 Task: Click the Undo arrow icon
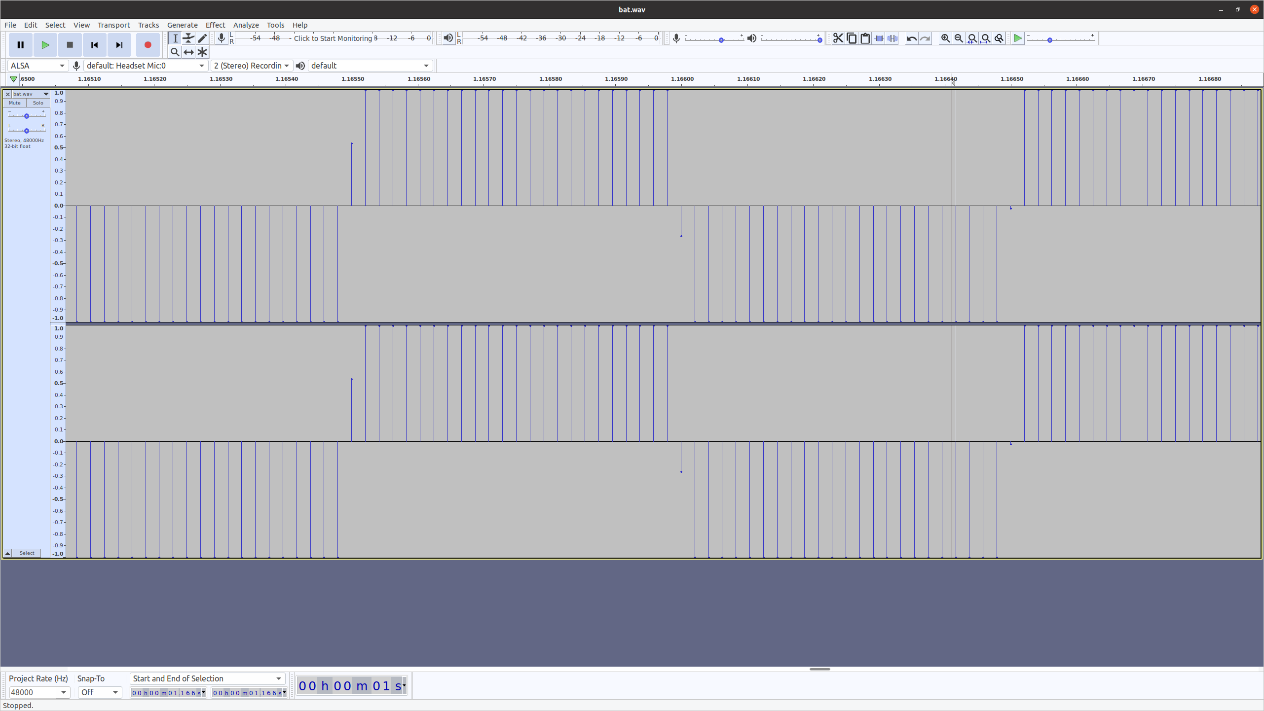(x=911, y=38)
